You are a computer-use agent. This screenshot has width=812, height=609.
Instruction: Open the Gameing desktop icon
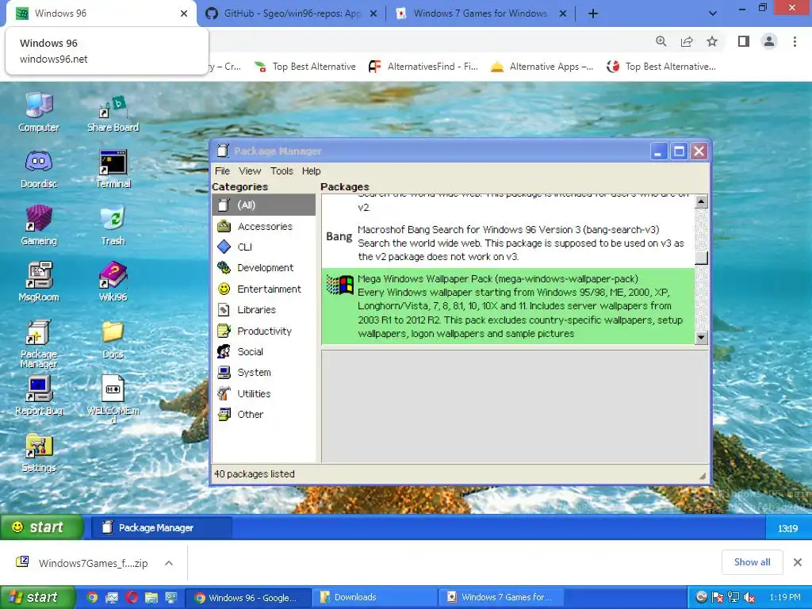coord(39,225)
